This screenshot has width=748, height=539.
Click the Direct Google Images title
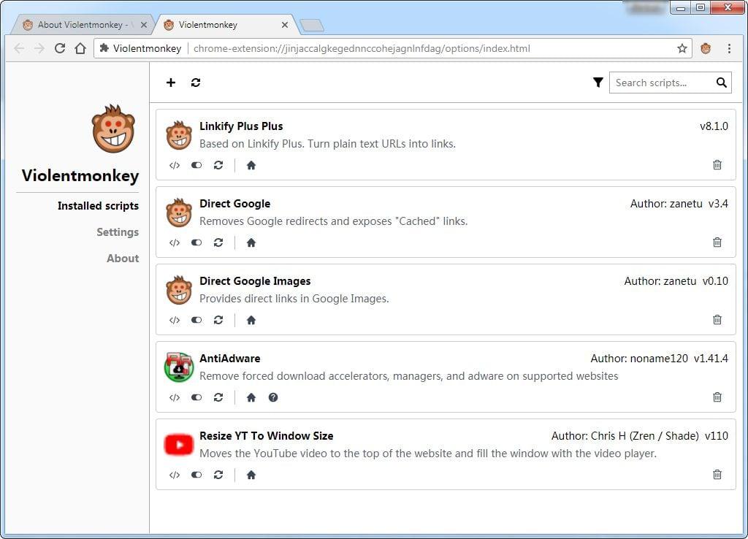[x=255, y=281]
